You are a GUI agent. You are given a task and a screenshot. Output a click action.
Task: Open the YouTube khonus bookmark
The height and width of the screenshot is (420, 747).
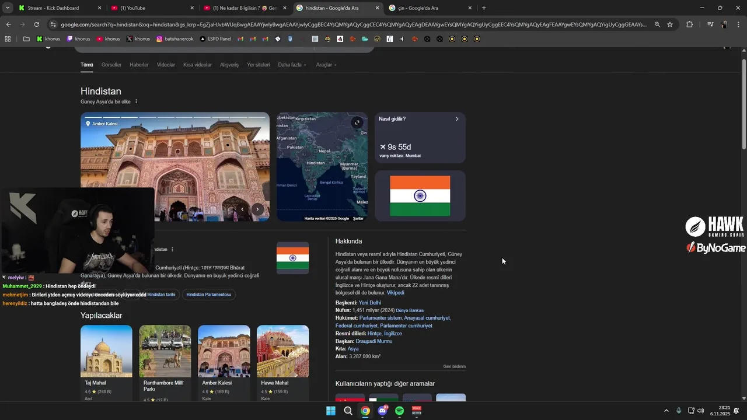109,39
